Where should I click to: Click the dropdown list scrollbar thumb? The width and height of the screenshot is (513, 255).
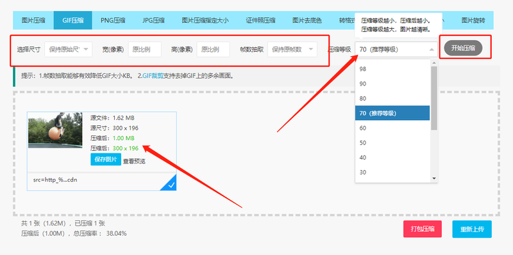point(434,98)
